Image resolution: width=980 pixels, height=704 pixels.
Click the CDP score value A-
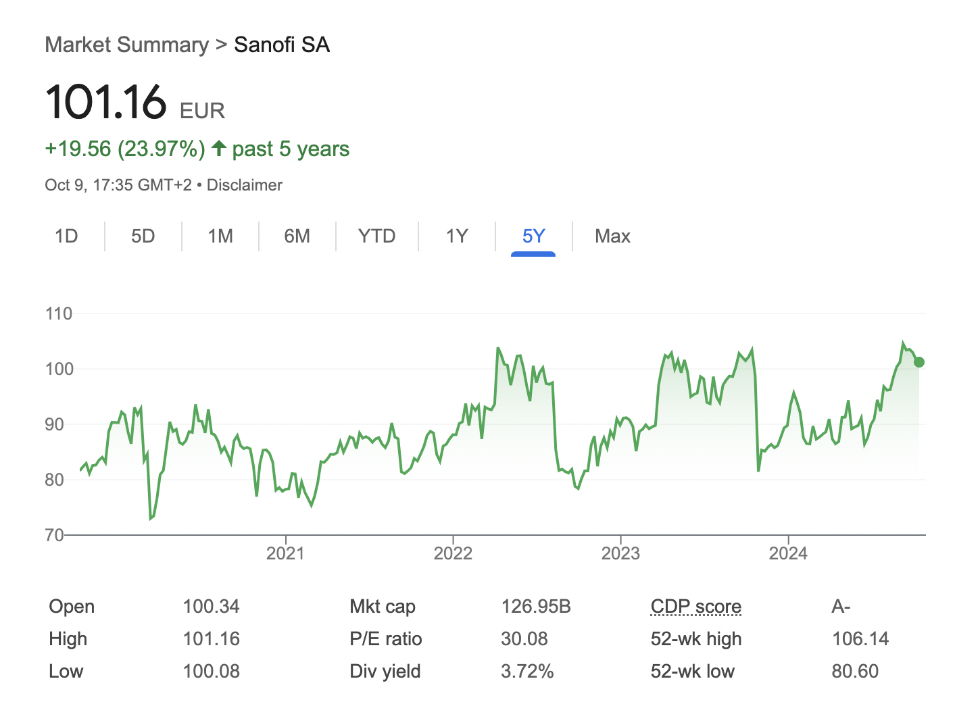(841, 607)
